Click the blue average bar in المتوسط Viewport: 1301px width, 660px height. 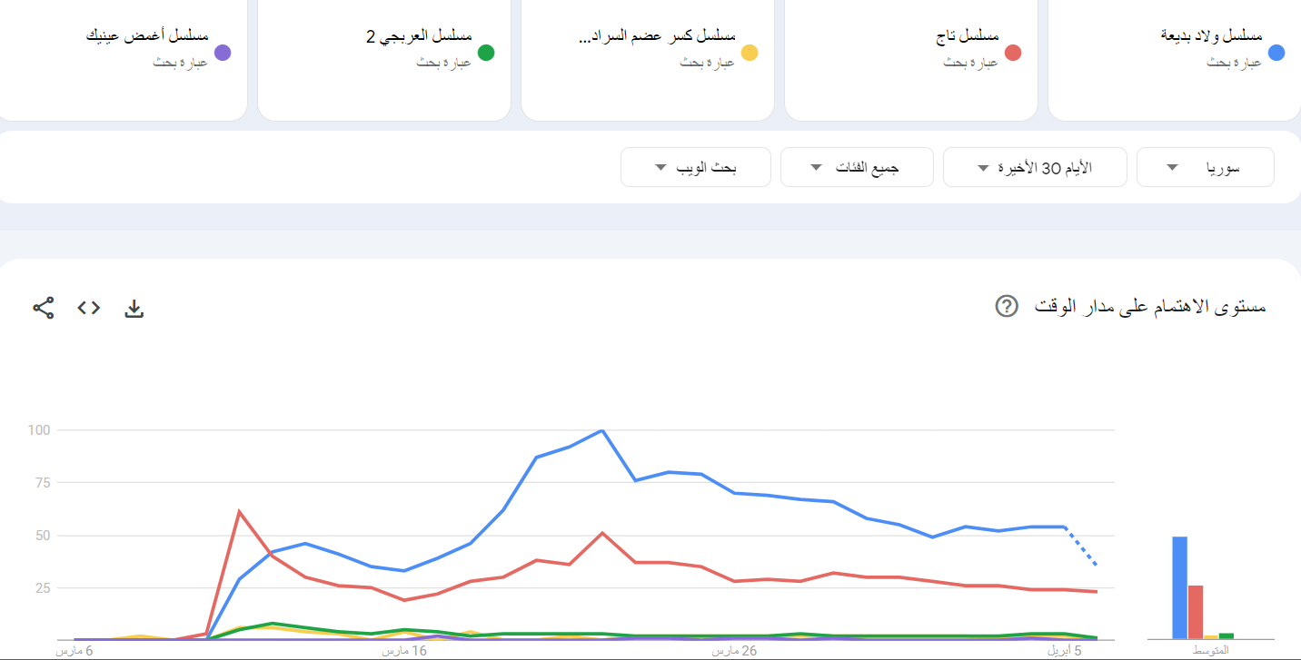(x=1179, y=587)
